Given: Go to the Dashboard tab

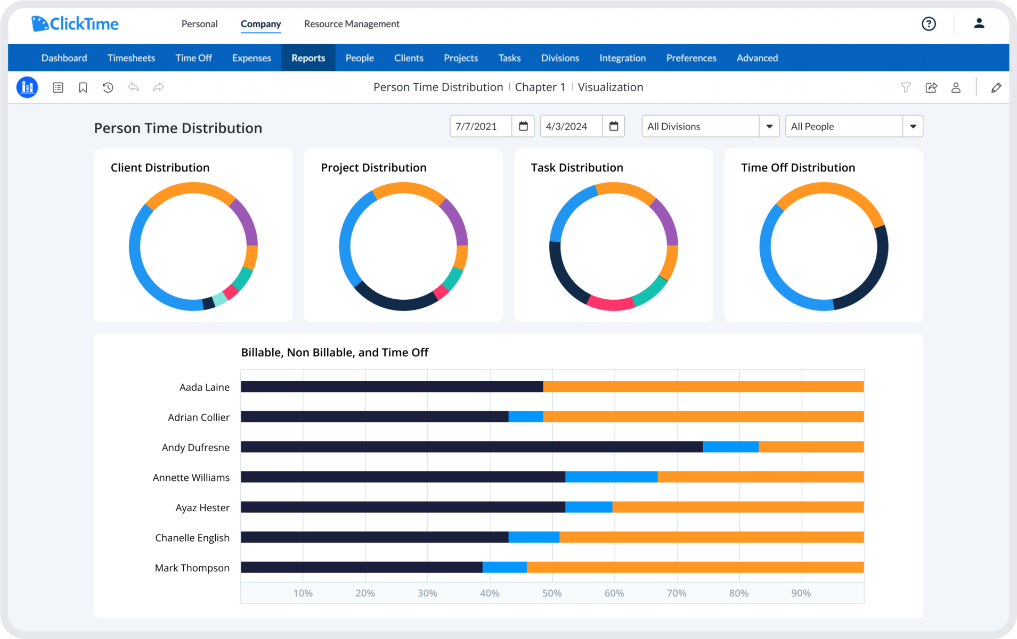Looking at the screenshot, I should point(64,58).
